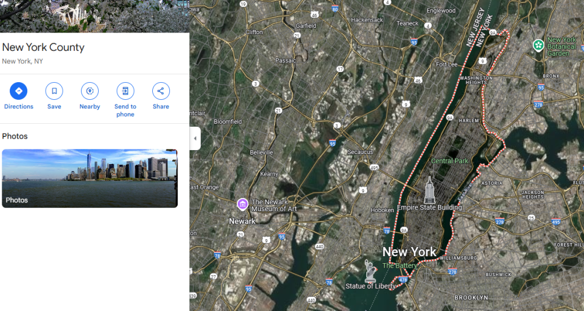
Task: Click the Newark city label
Action: click(x=242, y=221)
